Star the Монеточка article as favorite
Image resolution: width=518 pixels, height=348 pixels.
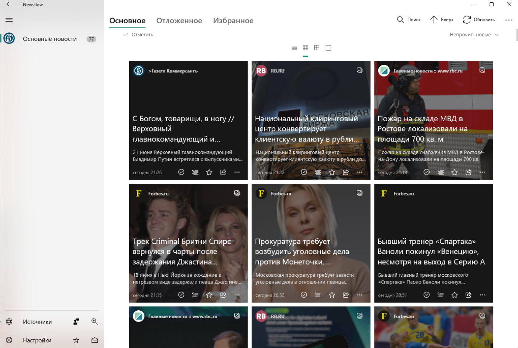coord(332,295)
